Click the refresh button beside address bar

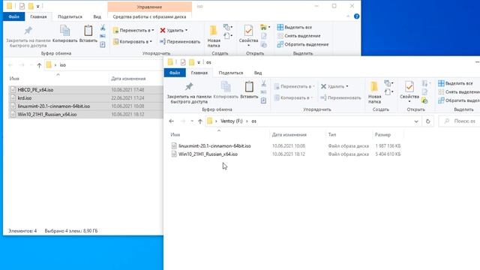pos(427,121)
